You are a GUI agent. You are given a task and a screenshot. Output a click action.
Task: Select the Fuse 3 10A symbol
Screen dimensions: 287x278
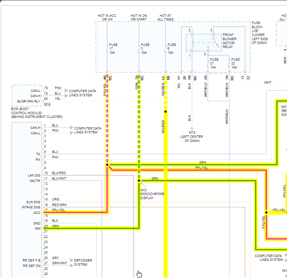(139, 49)
